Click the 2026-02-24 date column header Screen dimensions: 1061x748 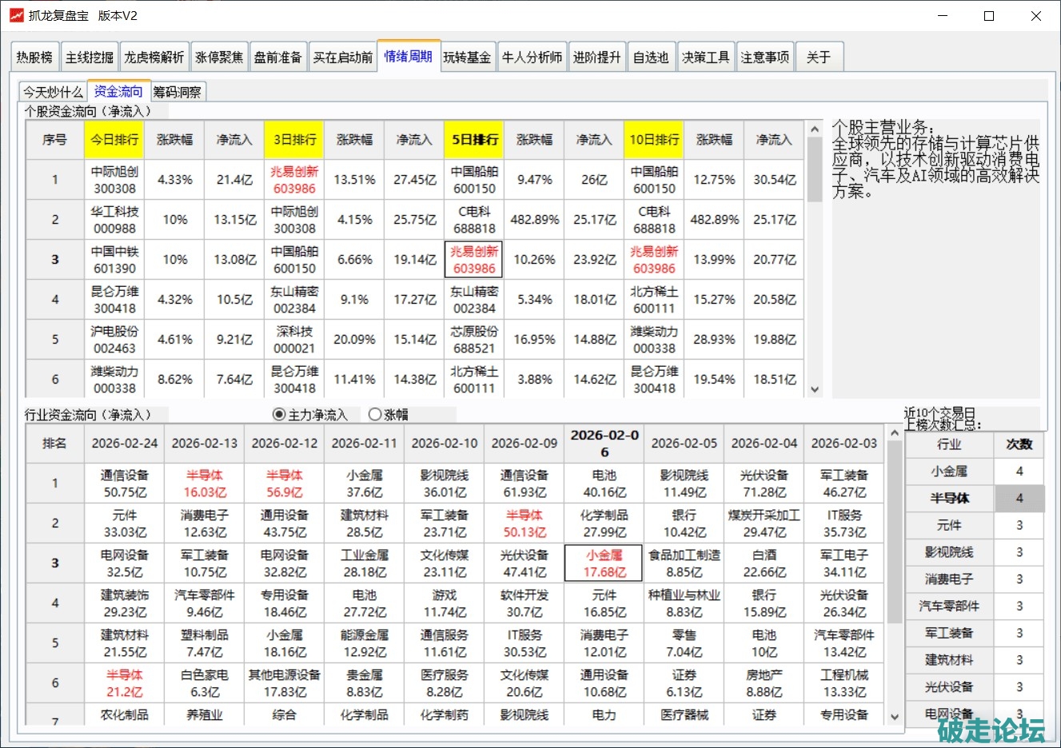click(125, 444)
